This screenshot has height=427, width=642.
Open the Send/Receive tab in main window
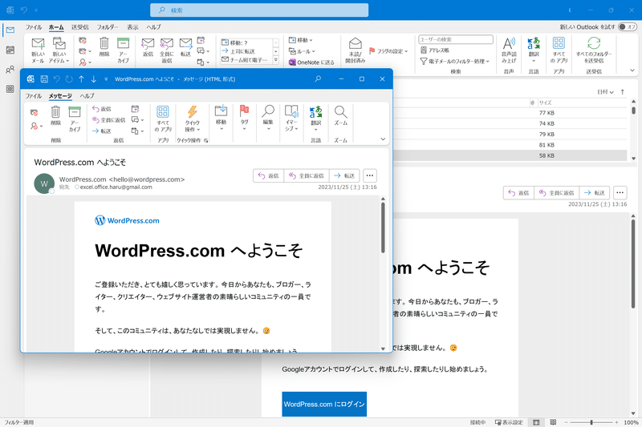point(79,27)
